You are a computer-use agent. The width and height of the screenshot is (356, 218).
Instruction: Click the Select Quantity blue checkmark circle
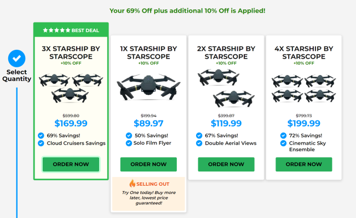click(x=16, y=59)
